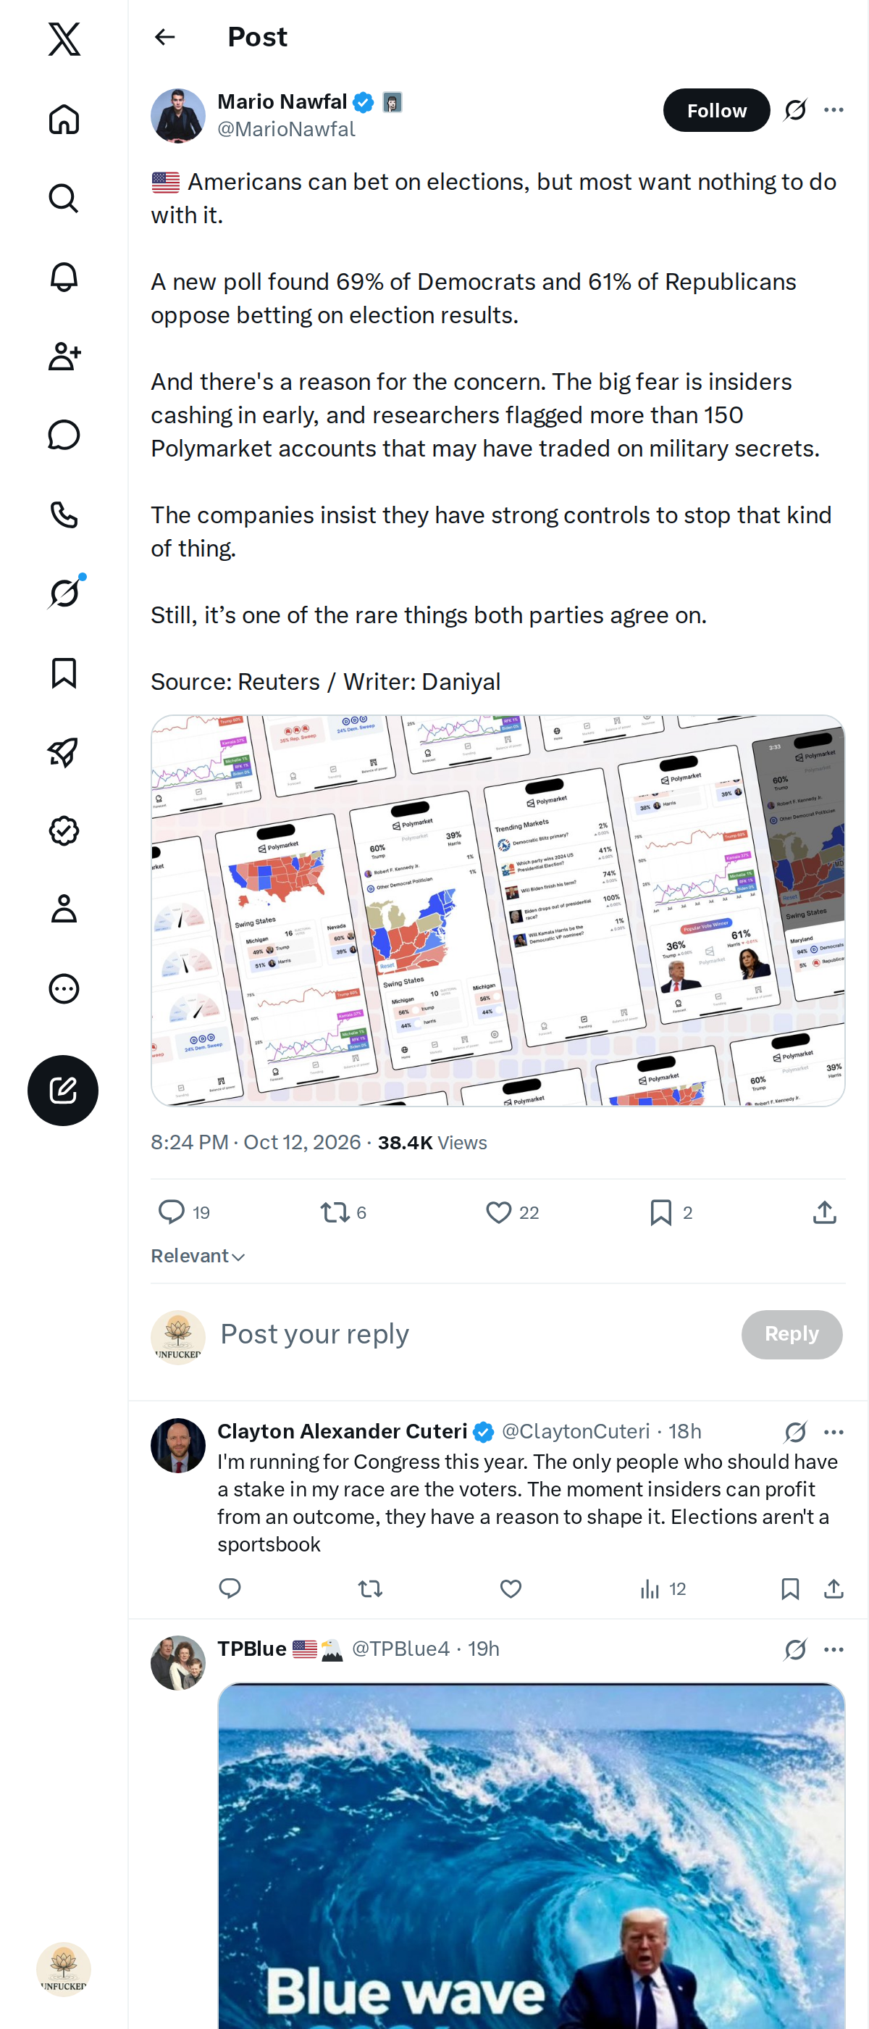Open Search from the sidebar
The height and width of the screenshot is (2029, 869).
click(x=64, y=199)
